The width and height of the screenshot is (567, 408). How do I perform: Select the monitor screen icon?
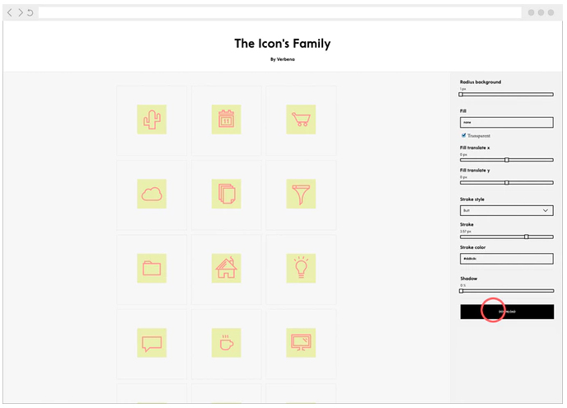[301, 343]
